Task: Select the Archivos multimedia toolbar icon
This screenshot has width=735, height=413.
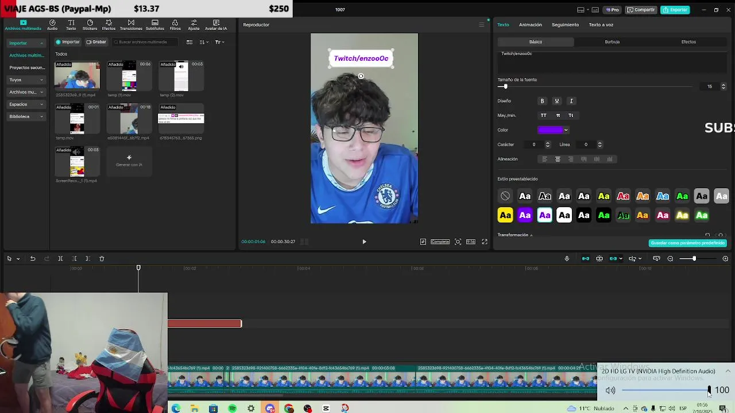Action: (23, 25)
